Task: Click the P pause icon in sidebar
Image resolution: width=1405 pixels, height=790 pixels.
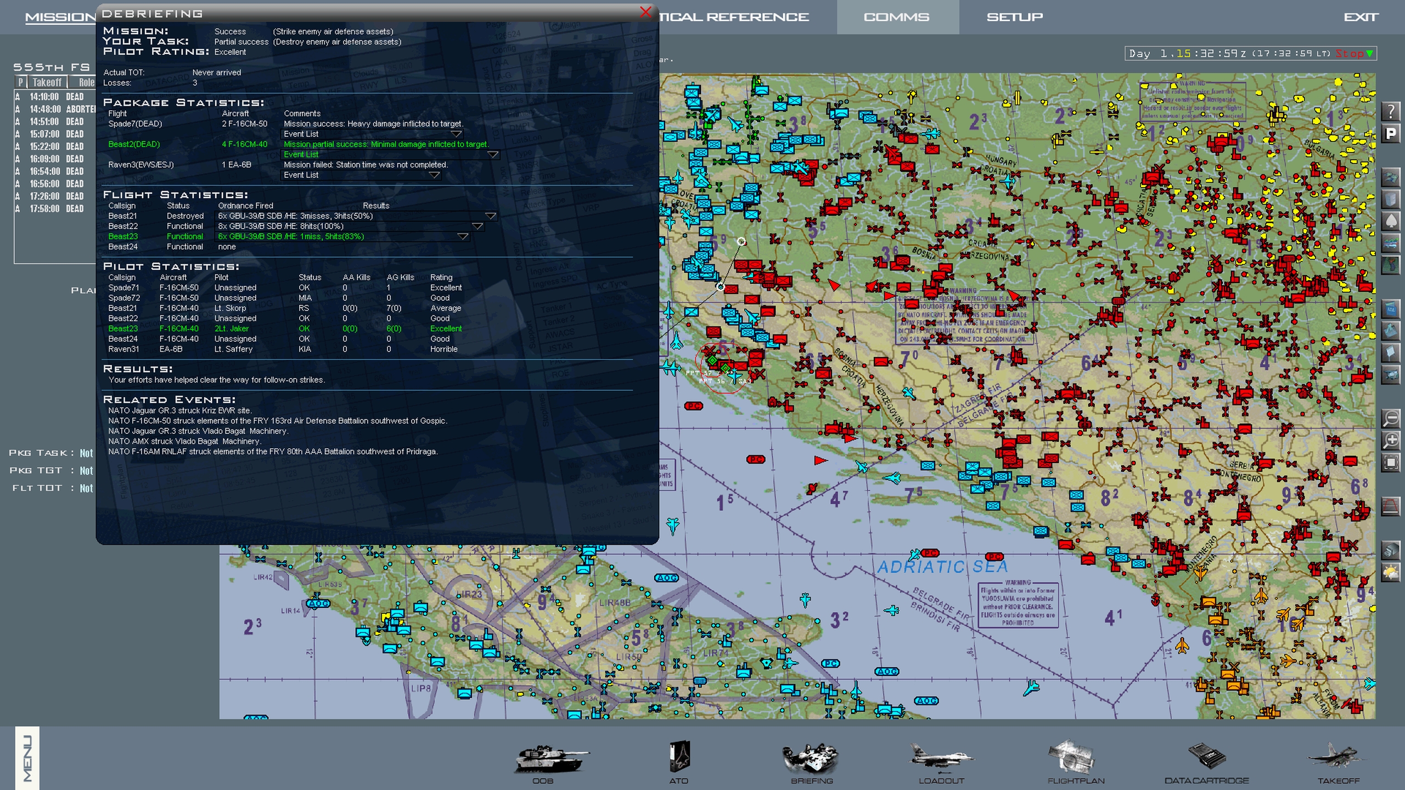Action: pyautogui.click(x=1390, y=134)
